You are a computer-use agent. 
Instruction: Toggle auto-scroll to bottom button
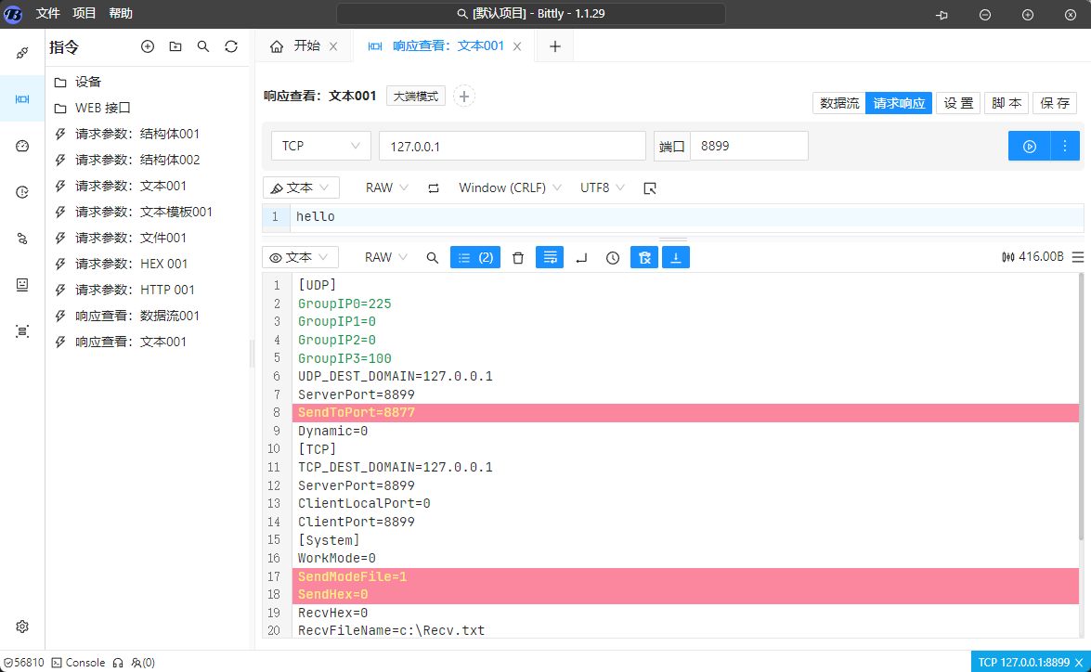point(676,257)
